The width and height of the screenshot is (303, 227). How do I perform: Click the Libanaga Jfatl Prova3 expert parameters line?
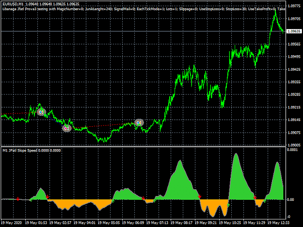click(x=144, y=9)
